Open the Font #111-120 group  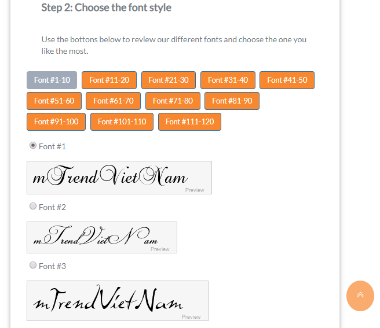189,121
